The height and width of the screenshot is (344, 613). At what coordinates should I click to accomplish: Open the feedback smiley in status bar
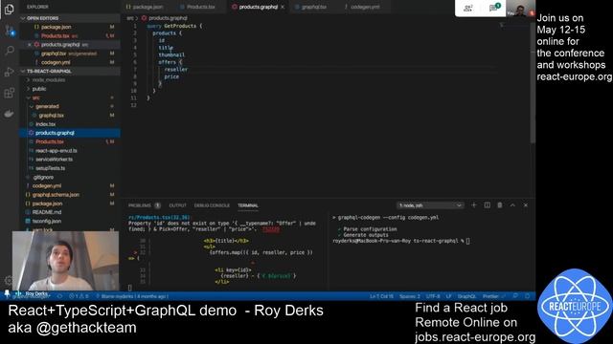pos(515,296)
